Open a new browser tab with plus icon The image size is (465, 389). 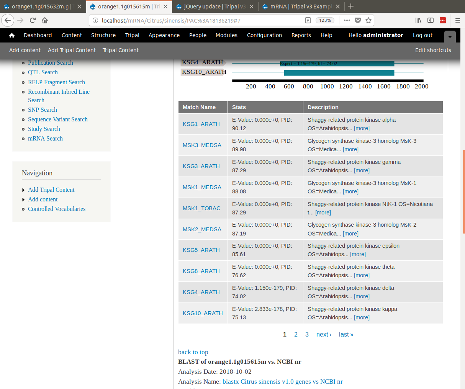(x=351, y=6)
